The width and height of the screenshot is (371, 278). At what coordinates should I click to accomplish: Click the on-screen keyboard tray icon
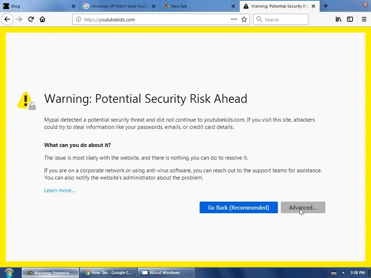tap(334, 273)
